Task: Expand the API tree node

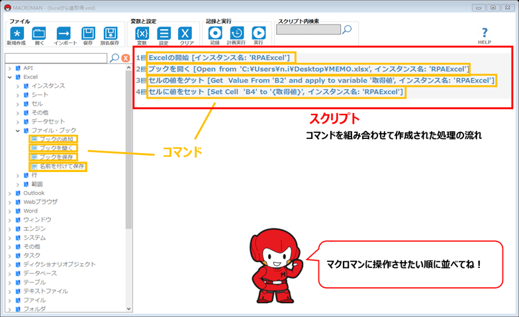Action: pyautogui.click(x=9, y=68)
